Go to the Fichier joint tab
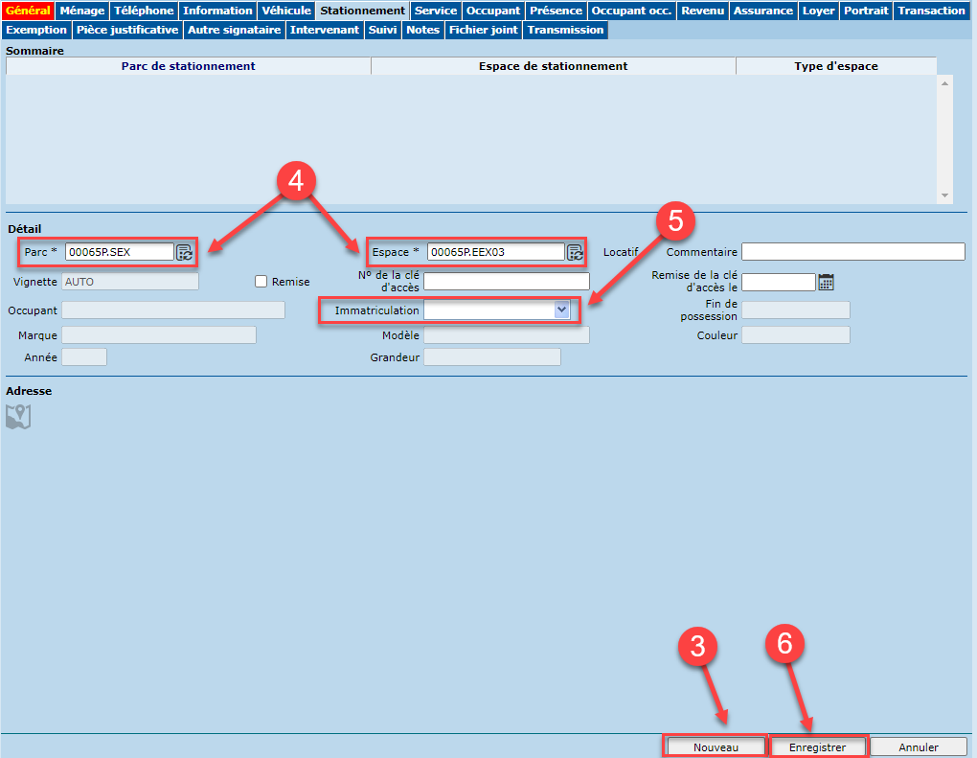This screenshot has height=758, width=977. point(484,30)
